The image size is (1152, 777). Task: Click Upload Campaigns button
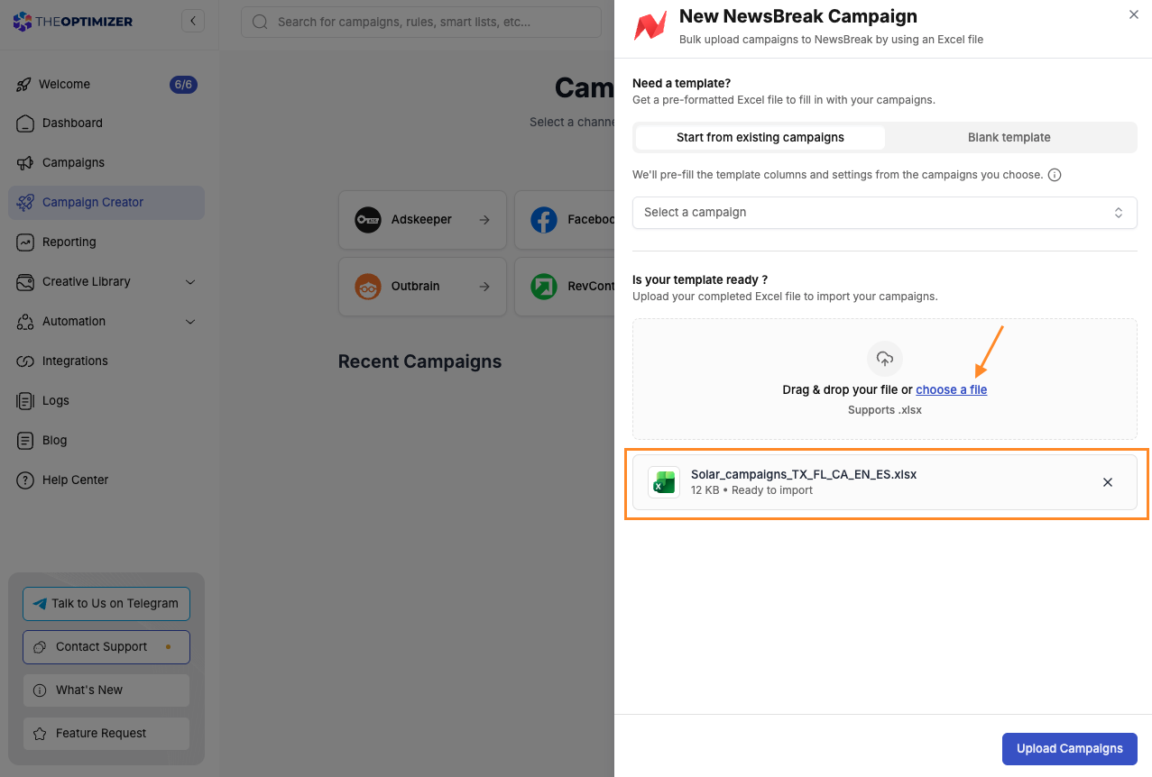point(1070,749)
